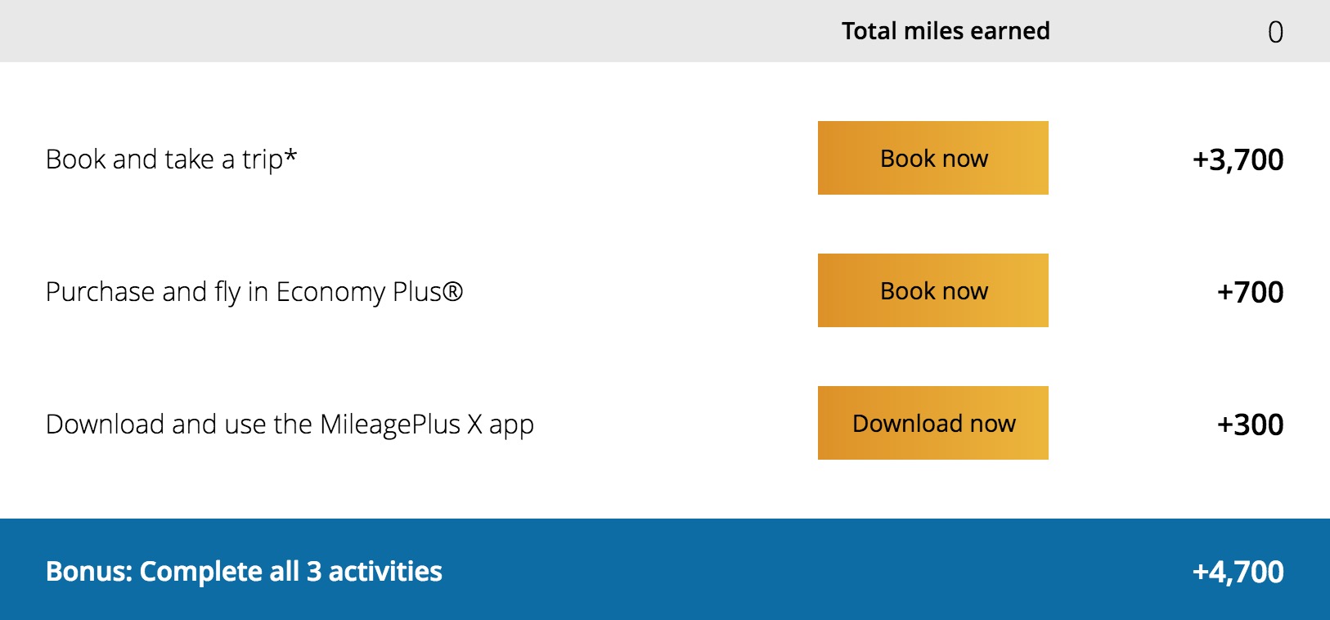
Task: Click the plus sign before 4,700
Action: pyautogui.click(x=1200, y=572)
